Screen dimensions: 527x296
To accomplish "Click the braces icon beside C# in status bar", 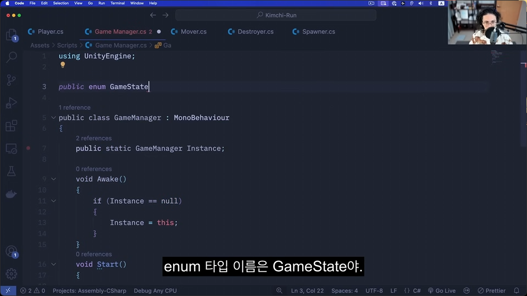I will (x=407, y=291).
